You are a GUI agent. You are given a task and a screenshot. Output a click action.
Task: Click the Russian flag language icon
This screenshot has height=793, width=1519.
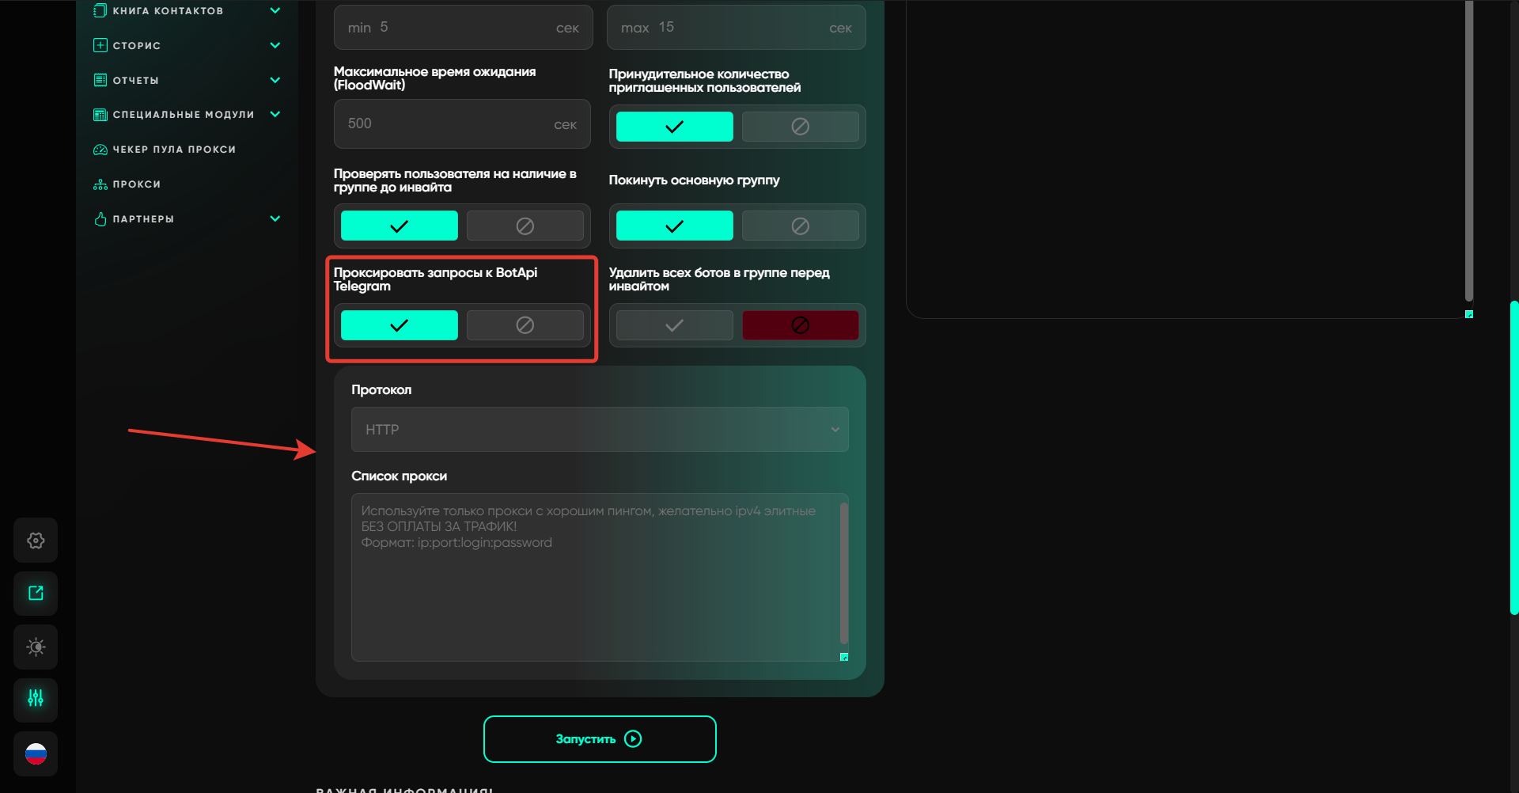click(x=36, y=753)
